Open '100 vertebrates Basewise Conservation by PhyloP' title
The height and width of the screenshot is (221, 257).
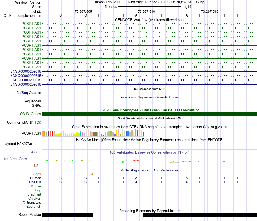pyautogui.click(x=149, y=152)
